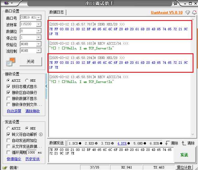
Task: Click the pin-window icon in title bar
Action: 175,4
